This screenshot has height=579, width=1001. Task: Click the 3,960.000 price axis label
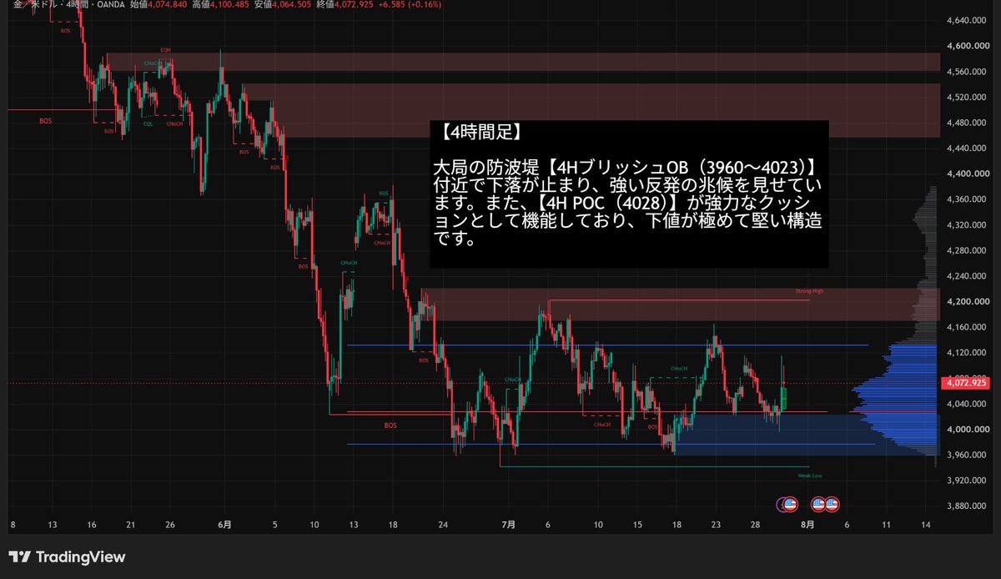[x=965, y=456]
